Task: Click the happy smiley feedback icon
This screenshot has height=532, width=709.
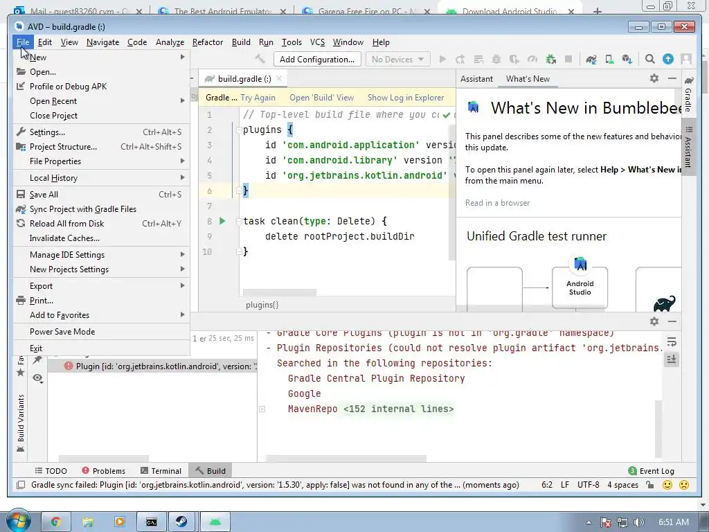Action: click(667, 485)
